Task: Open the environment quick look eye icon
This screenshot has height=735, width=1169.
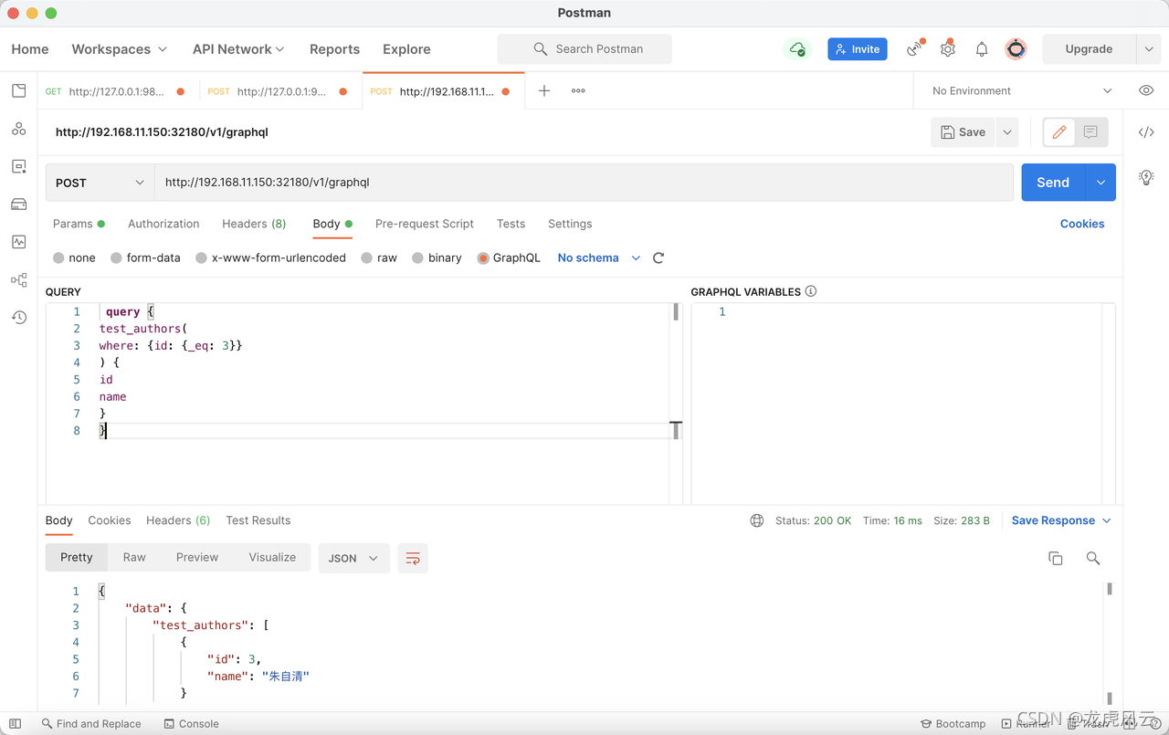Action: 1146,90
